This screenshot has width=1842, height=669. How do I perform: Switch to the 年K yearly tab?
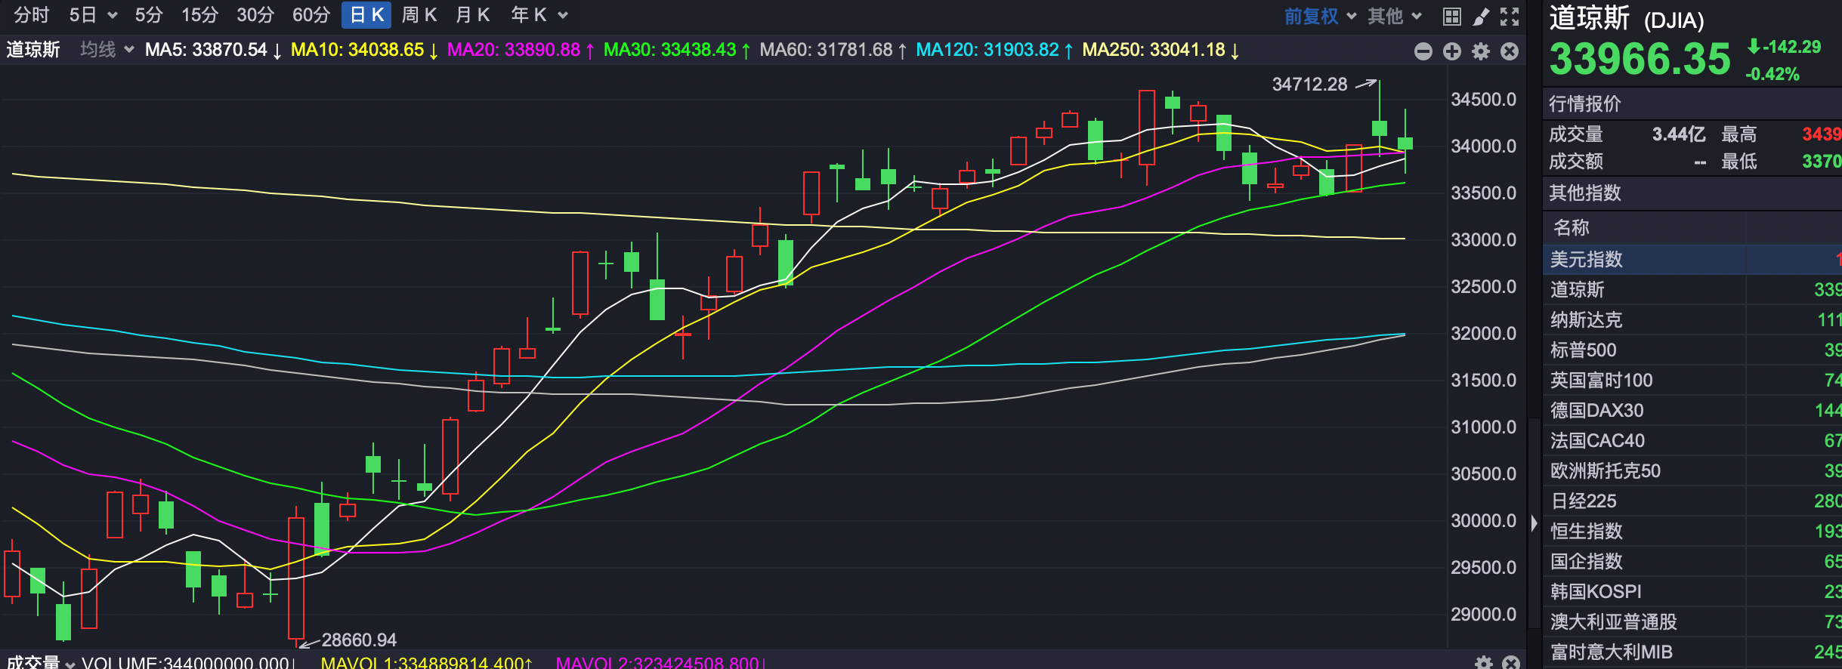coord(528,15)
